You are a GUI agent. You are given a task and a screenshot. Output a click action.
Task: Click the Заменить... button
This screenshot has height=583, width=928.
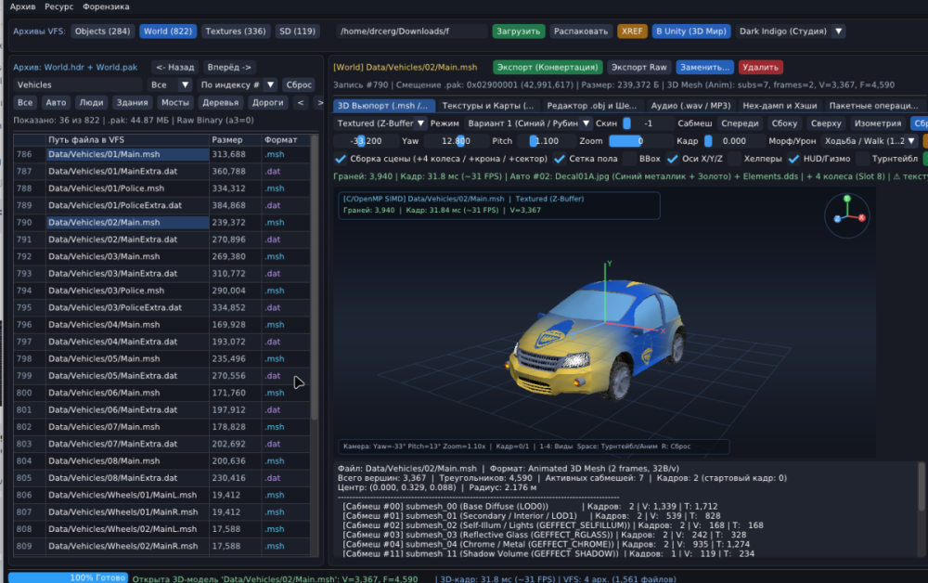tap(704, 67)
